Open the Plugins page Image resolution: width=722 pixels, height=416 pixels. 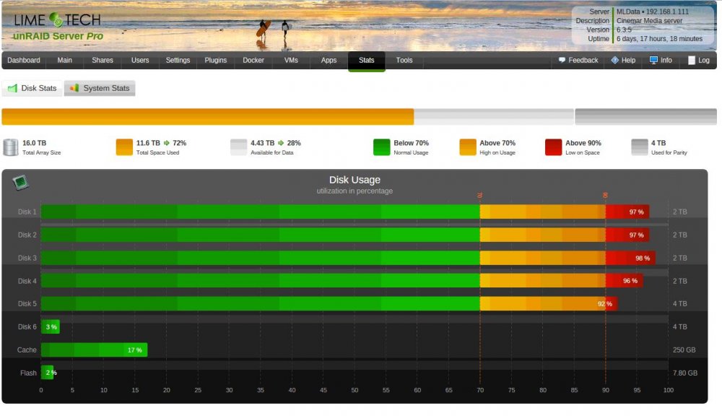coord(215,61)
